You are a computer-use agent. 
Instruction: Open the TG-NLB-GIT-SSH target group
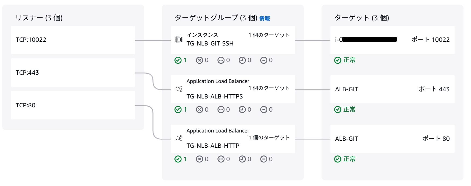tap(210, 43)
